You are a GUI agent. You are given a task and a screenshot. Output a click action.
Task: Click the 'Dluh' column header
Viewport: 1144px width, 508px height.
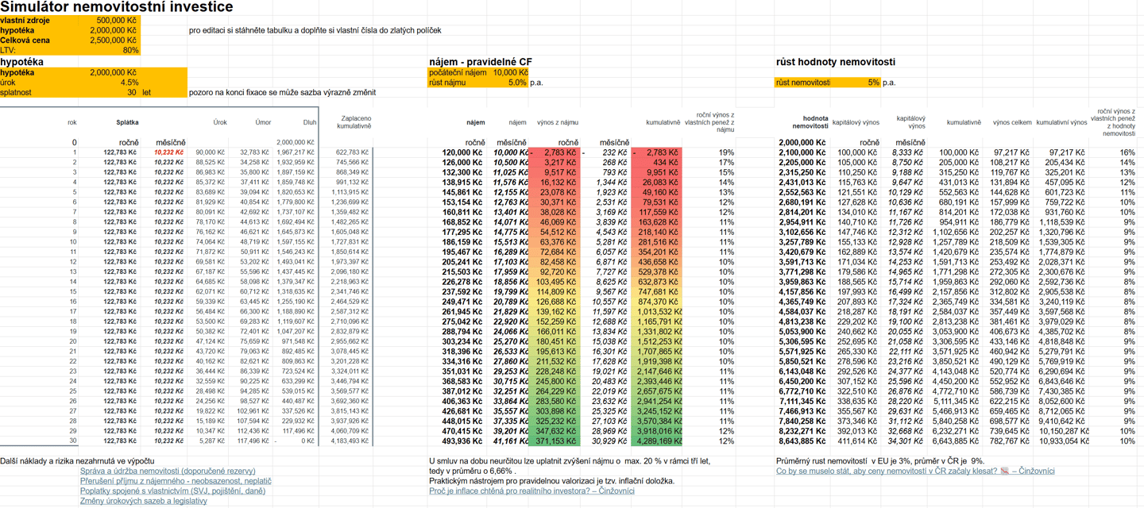[309, 123]
